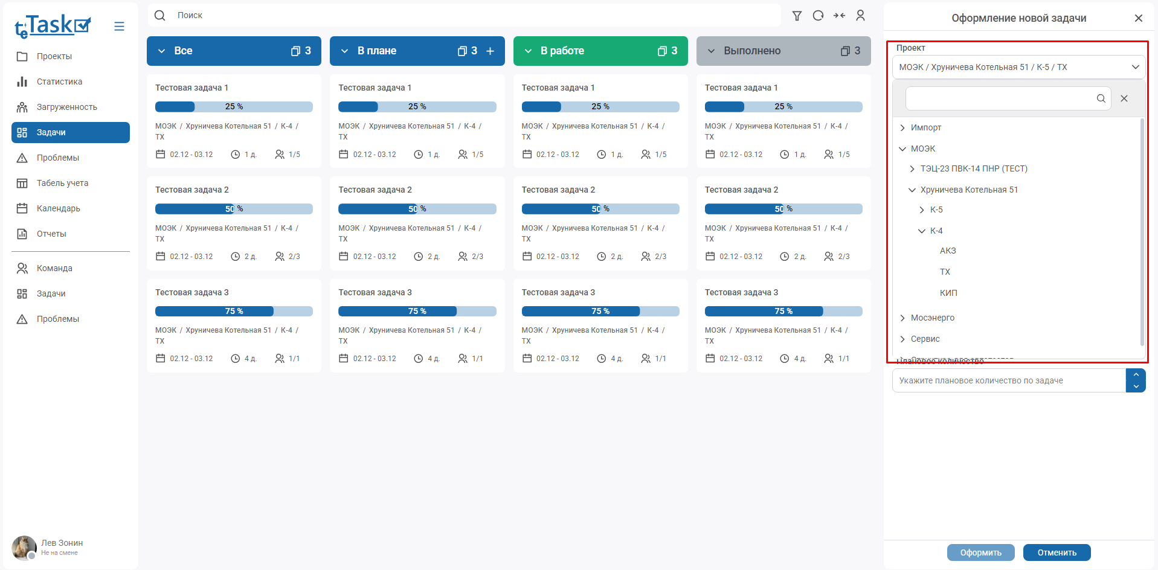Viewport: 1158px width, 570px height.
Task: Collapse the Хруничева Котельная 51 node
Action: coord(912,190)
